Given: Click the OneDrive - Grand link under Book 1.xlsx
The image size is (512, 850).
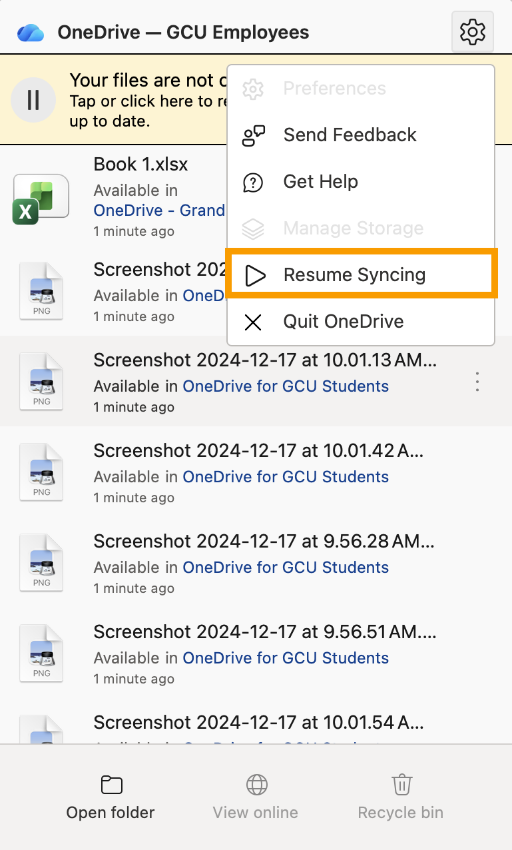Looking at the screenshot, I should pyautogui.click(x=159, y=211).
